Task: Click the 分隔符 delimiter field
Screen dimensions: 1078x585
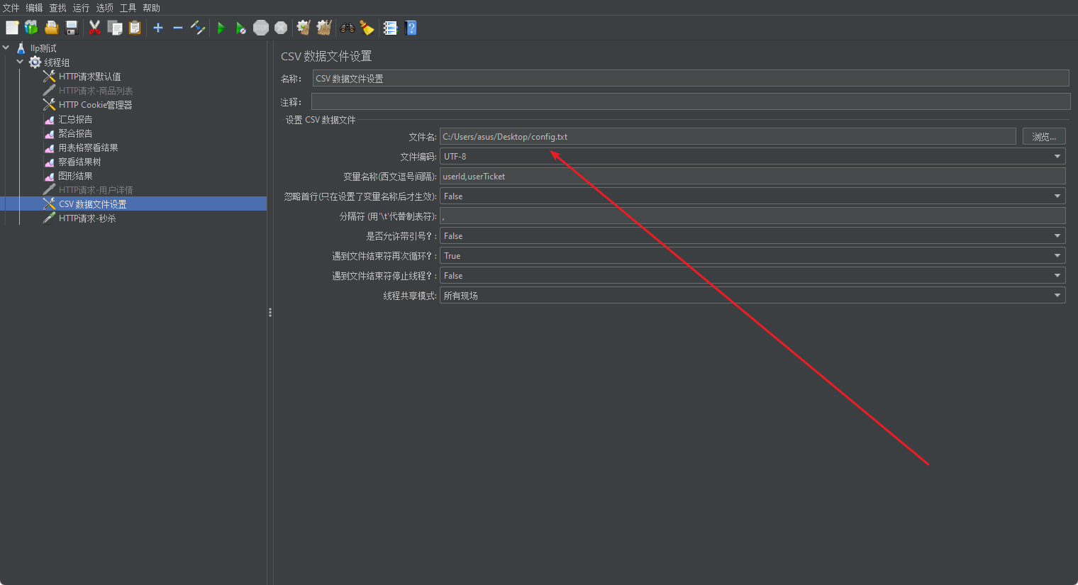Action: [x=752, y=216]
